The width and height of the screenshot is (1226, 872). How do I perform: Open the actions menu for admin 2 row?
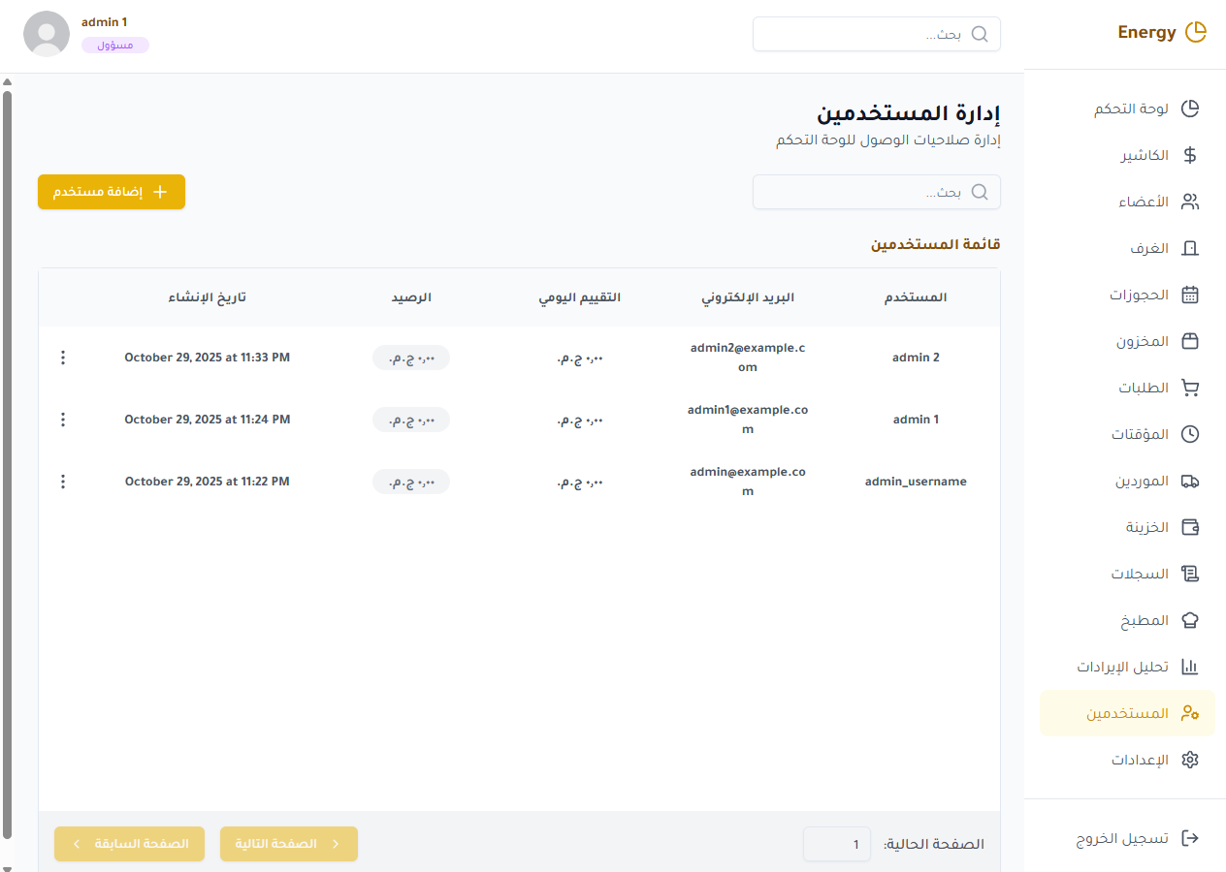63,358
